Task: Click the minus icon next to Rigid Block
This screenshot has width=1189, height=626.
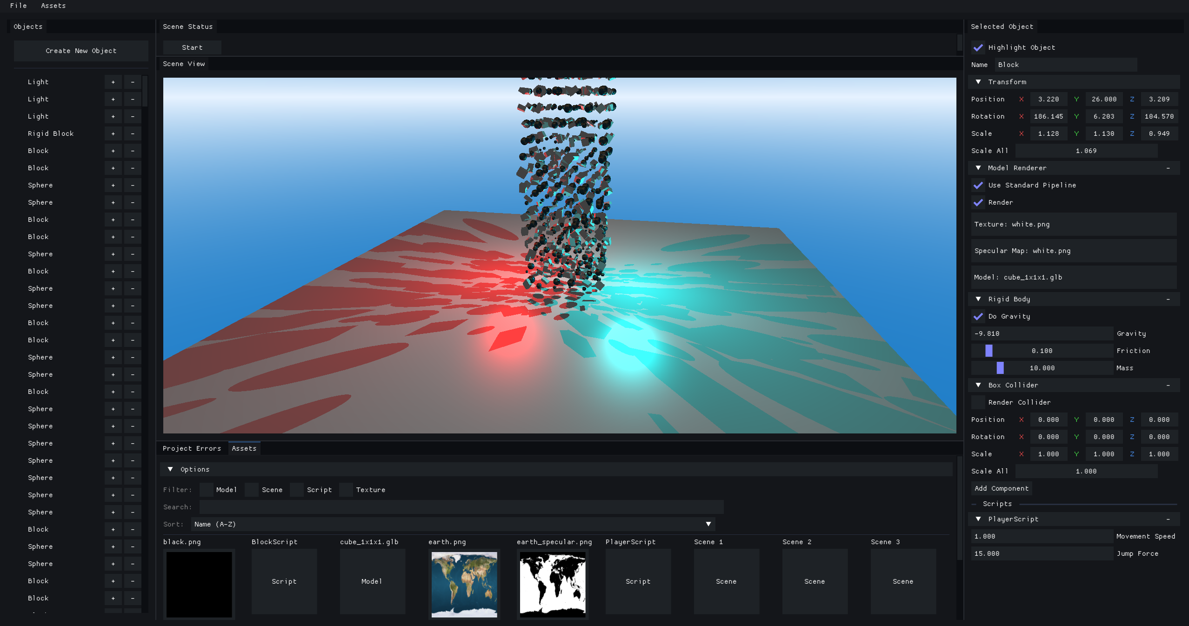Action: pos(133,134)
